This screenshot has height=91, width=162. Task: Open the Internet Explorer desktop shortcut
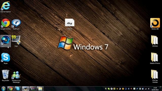[6, 7]
